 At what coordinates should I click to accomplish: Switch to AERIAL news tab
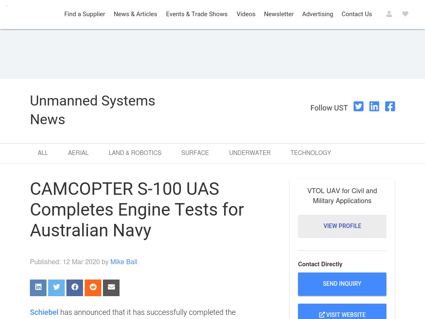[x=78, y=153]
